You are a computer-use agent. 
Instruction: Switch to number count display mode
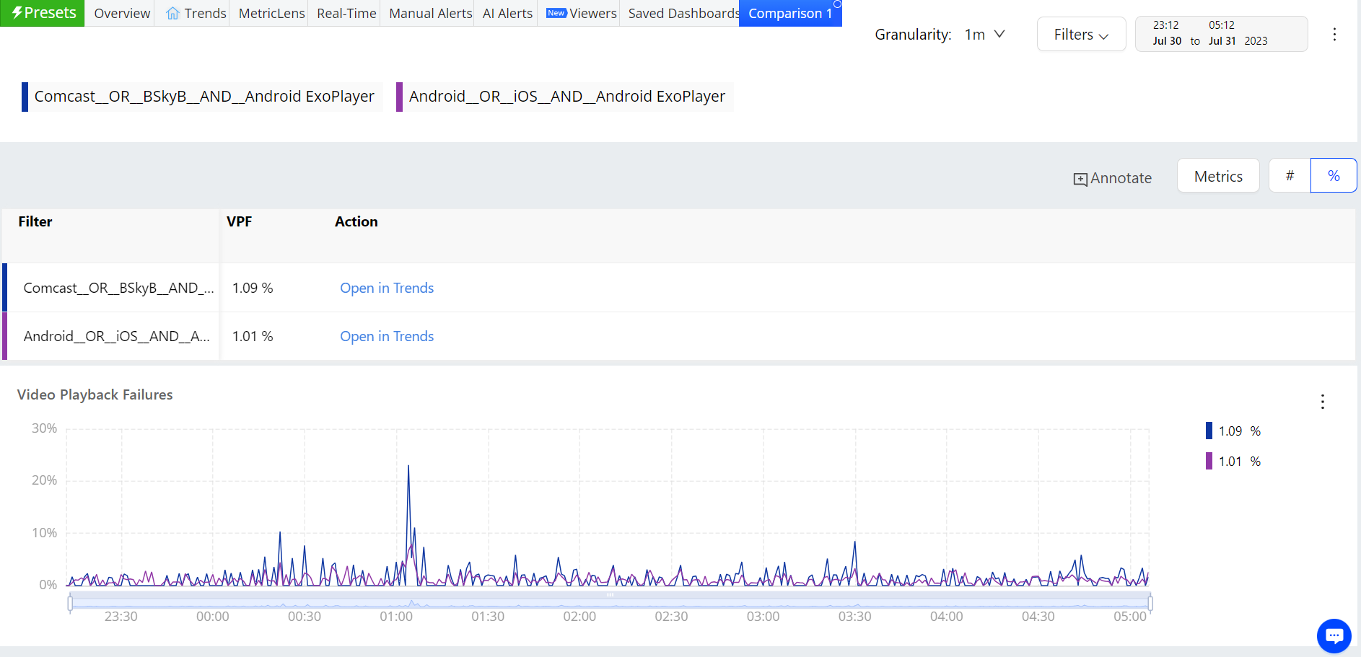click(1290, 176)
